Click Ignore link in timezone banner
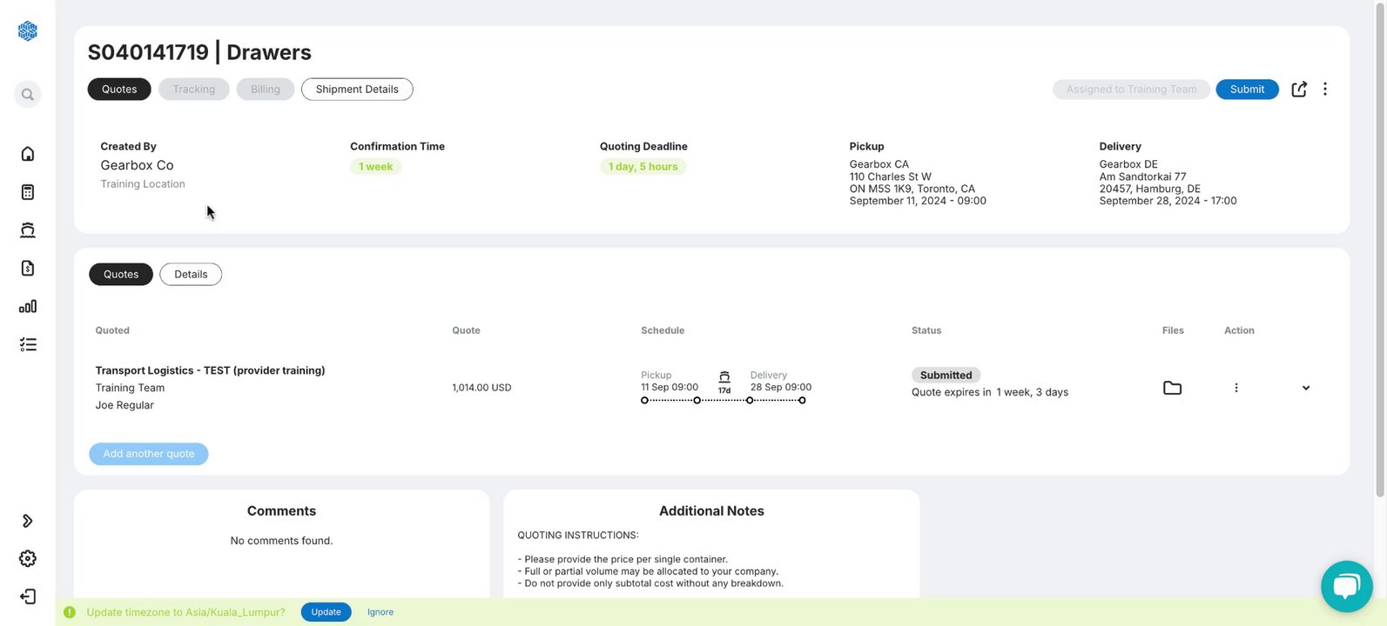 point(380,612)
